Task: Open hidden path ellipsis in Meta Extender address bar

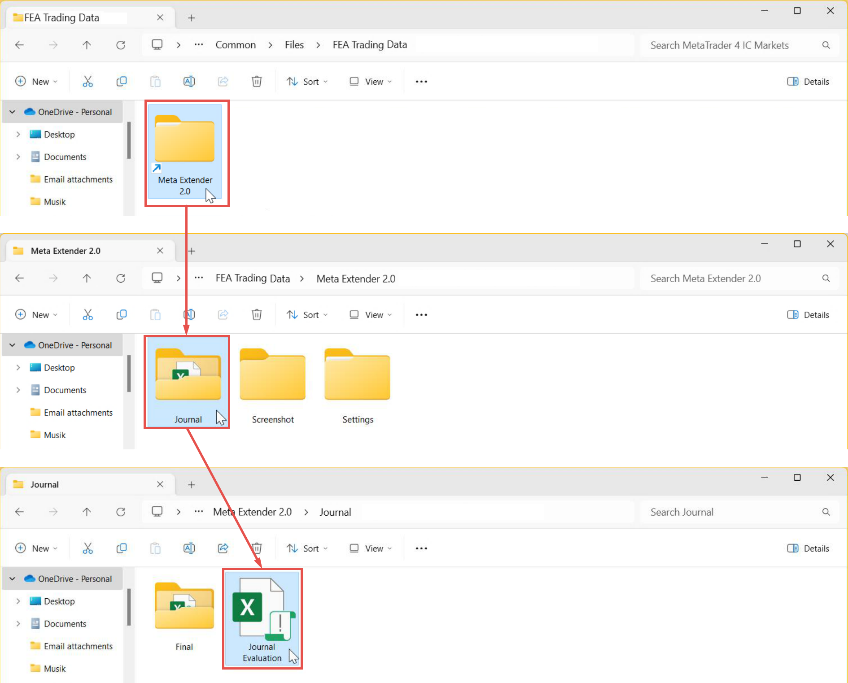Action: (199, 278)
